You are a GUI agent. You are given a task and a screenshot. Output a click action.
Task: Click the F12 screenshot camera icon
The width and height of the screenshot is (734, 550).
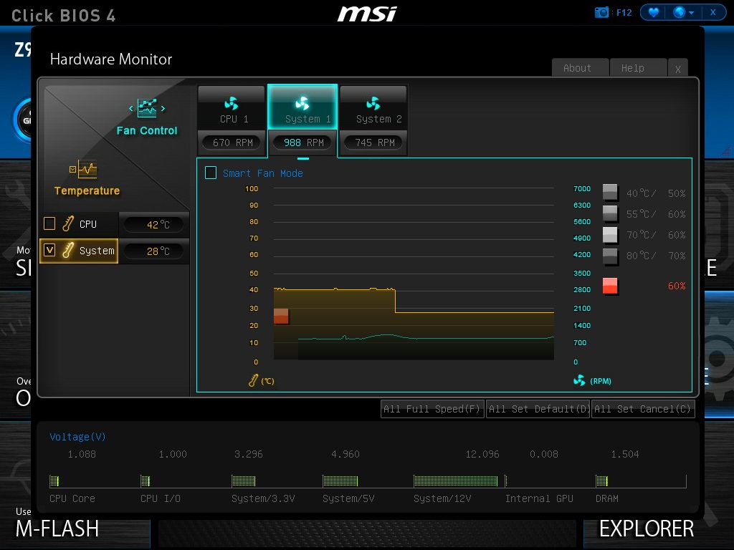point(601,12)
